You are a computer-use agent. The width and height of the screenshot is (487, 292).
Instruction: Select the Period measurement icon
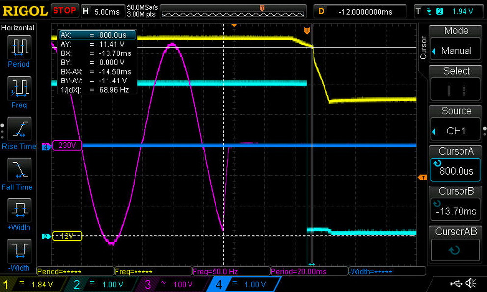[x=19, y=47]
